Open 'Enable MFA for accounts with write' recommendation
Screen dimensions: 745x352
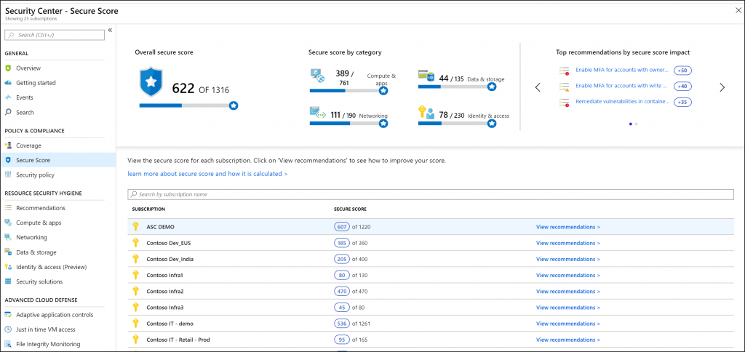click(621, 86)
